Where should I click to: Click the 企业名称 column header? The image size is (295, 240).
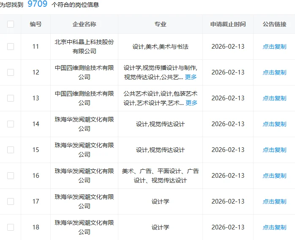click(x=84, y=24)
